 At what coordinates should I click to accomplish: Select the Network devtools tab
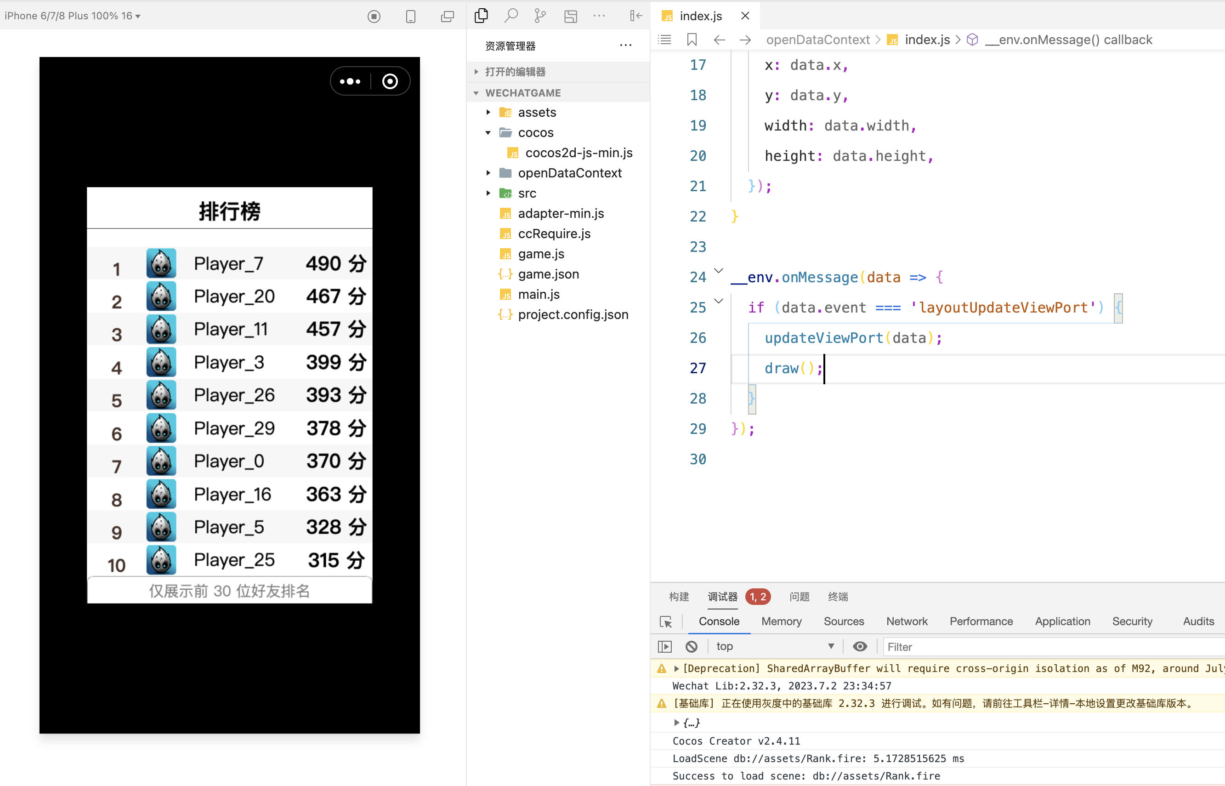point(907,621)
